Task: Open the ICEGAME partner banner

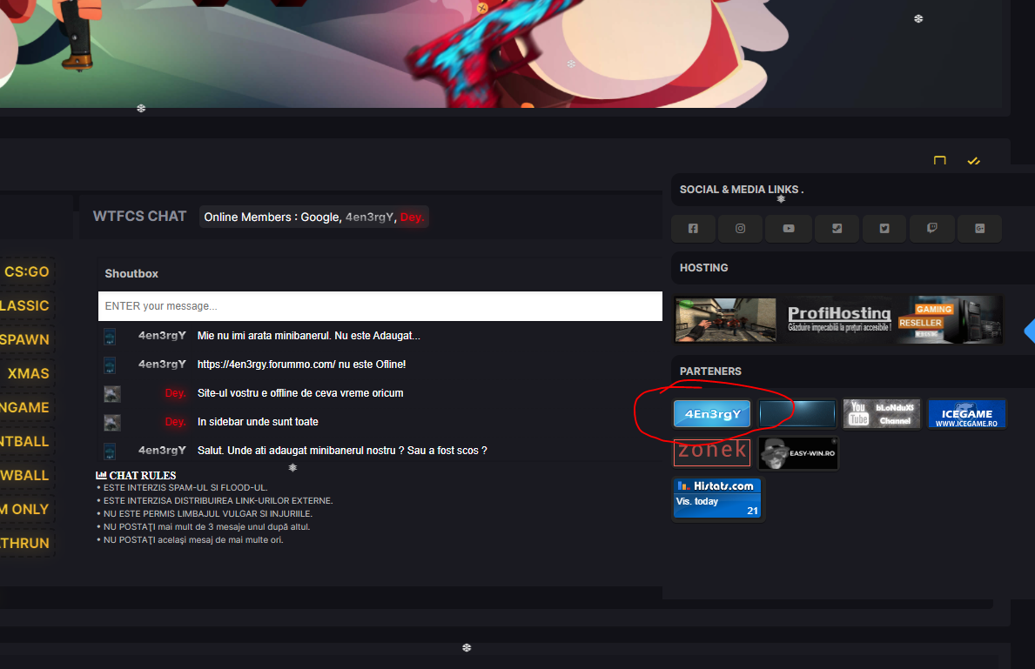Action: click(x=966, y=414)
